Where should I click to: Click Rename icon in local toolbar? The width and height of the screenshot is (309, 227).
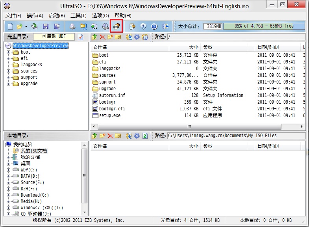(x=118, y=136)
